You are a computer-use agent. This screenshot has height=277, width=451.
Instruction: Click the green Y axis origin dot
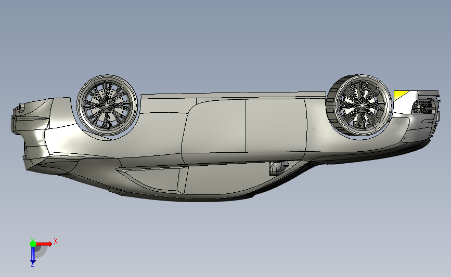click(x=33, y=244)
